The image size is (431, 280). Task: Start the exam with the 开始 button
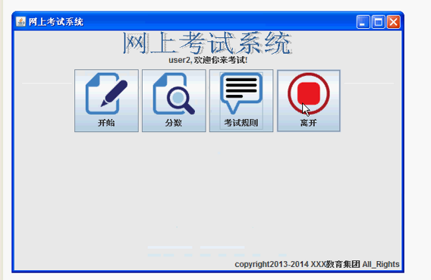tap(106, 101)
